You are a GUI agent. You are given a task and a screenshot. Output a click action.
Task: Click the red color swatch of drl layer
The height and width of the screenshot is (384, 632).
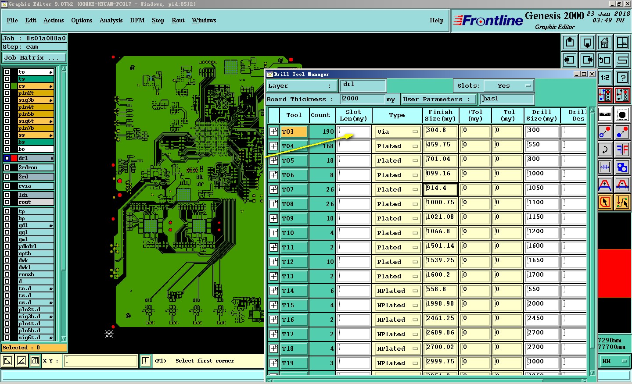pos(14,158)
